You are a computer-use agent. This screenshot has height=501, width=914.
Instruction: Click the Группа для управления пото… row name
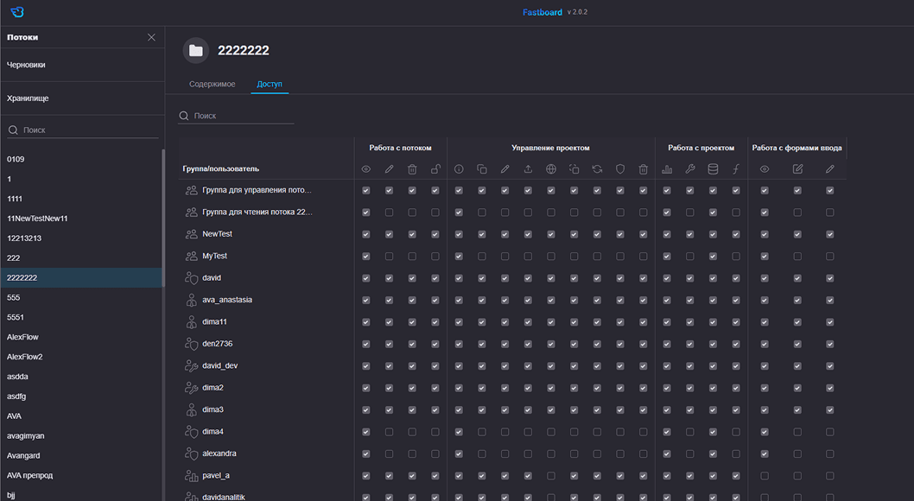[257, 190]
